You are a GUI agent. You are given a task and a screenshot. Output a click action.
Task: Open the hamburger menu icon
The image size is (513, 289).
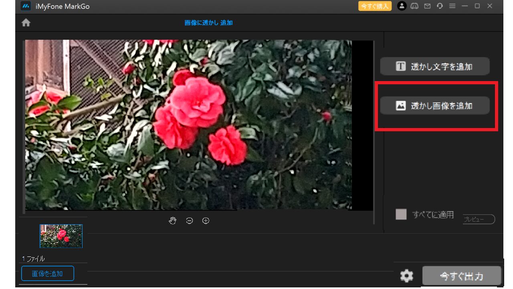(x=452, y=6)
